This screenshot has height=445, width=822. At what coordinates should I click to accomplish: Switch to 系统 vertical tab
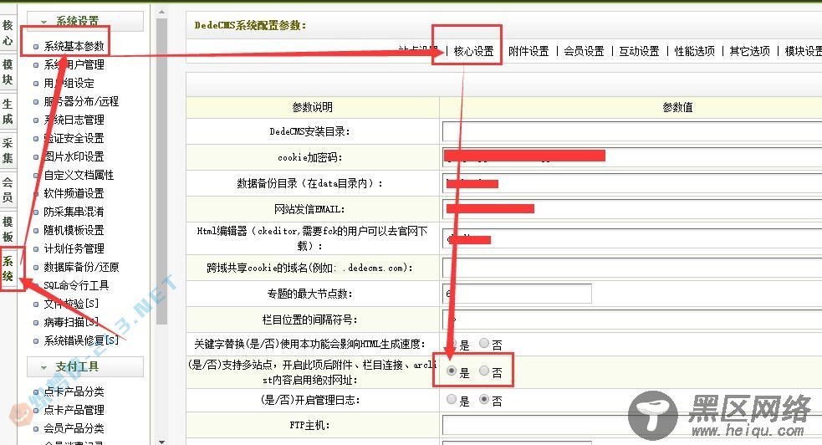coord(8,269)
